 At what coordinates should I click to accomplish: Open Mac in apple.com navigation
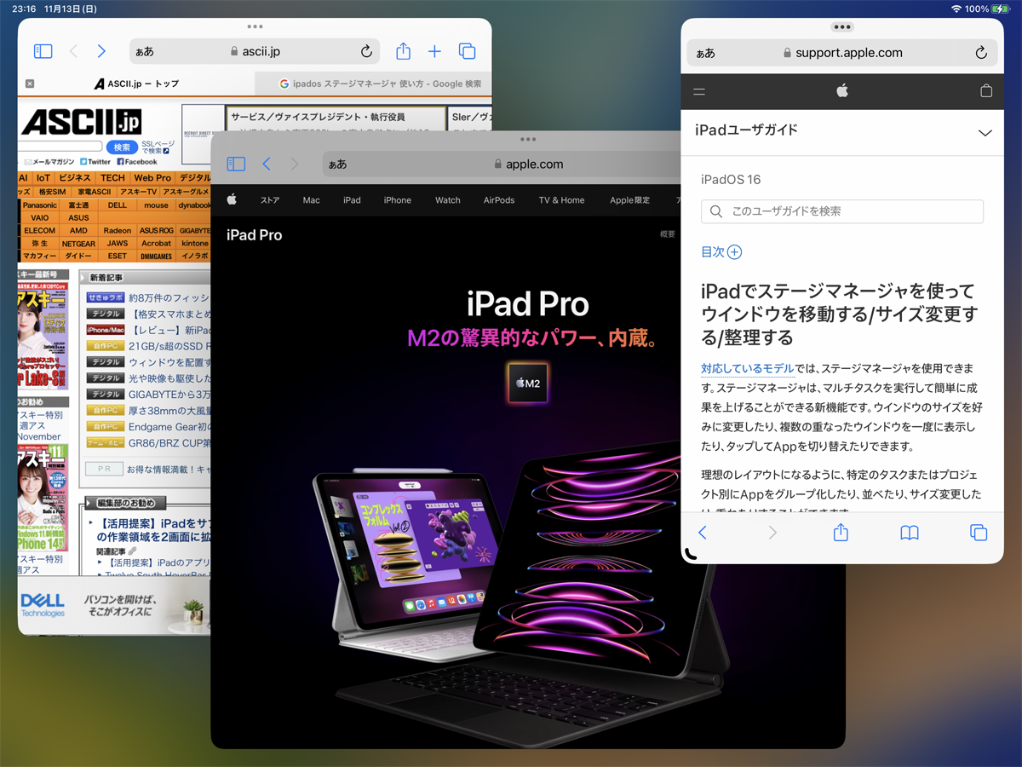312,200
